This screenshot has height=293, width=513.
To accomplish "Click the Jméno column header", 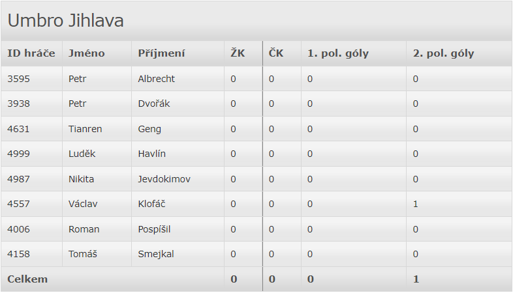I will 87,53.
